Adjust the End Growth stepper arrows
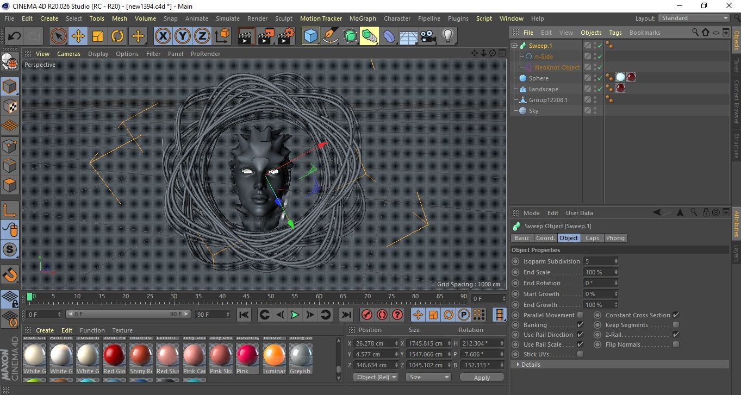This screenshot has height=395, width=741. 616,305
